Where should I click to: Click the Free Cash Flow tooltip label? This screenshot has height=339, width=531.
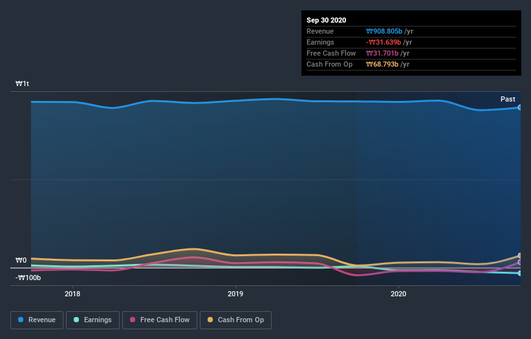tap(331, 53)
